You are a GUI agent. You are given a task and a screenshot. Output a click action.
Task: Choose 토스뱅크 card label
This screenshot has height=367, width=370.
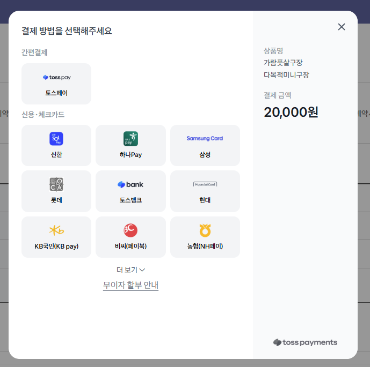tap(130, 200)
